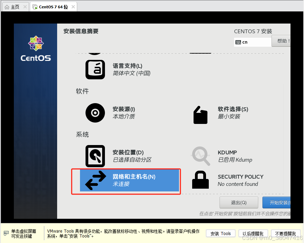
Task: Open SECURITY POLICY label
Action: point(241,177)
